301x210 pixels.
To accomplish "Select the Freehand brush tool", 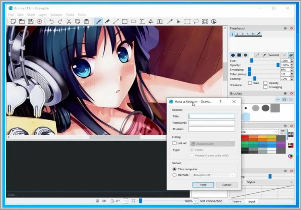I will coord(99,21).
